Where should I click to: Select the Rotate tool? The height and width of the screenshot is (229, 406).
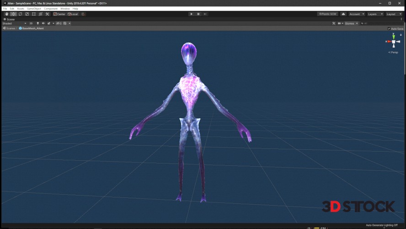click(20, 14)
